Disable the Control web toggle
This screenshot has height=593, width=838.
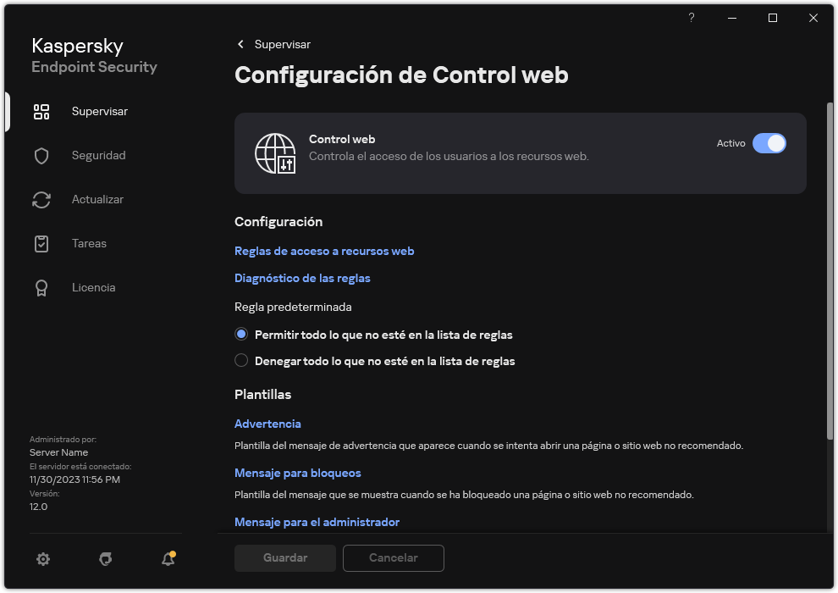770,143
